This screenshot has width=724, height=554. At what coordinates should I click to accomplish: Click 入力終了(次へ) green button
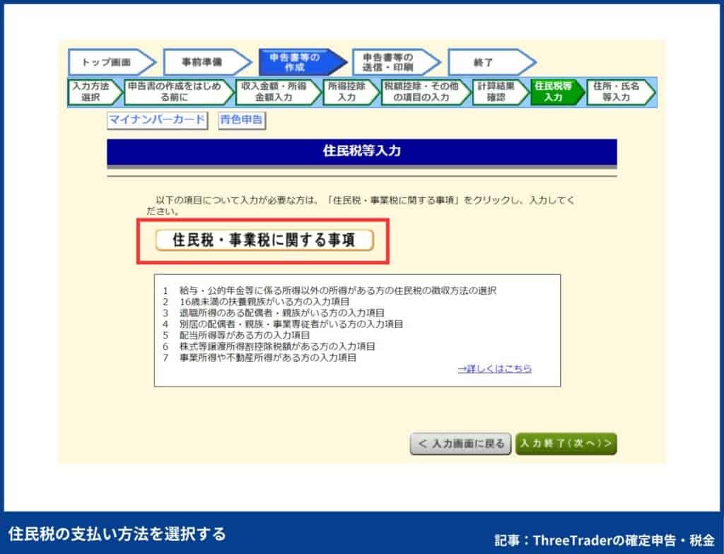566,444
